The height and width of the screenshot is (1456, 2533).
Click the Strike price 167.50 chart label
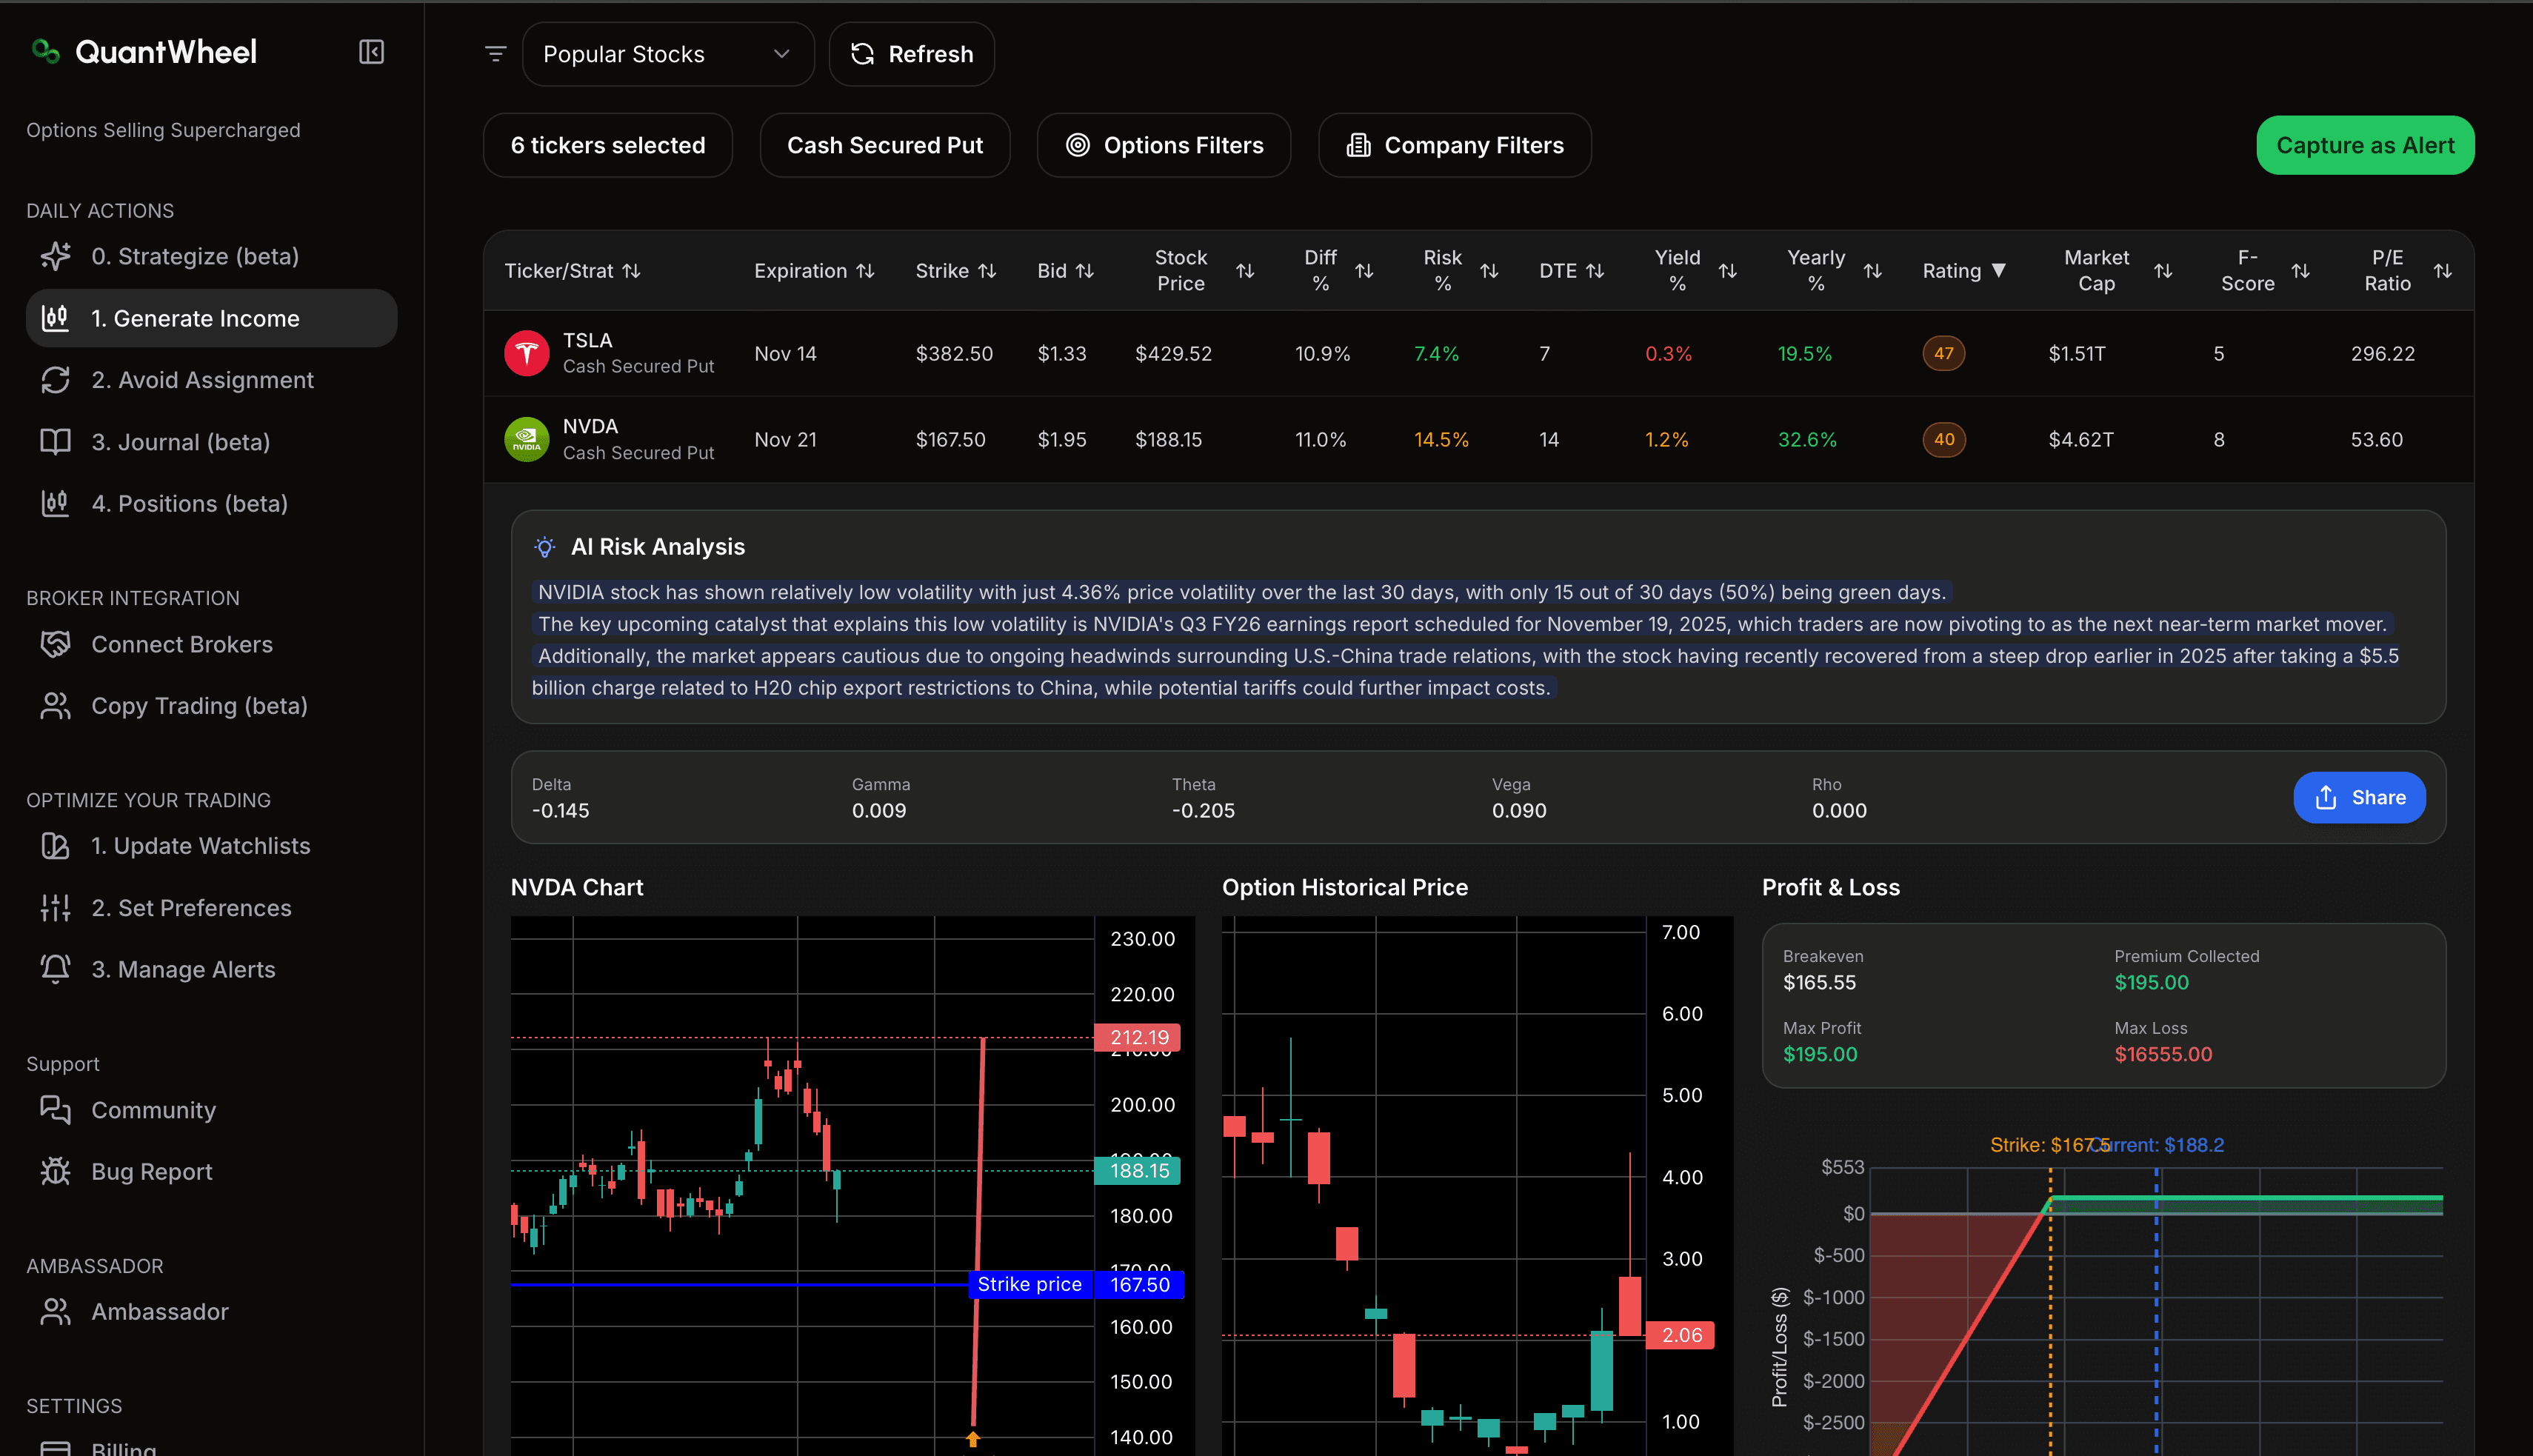[1076, 1284]
